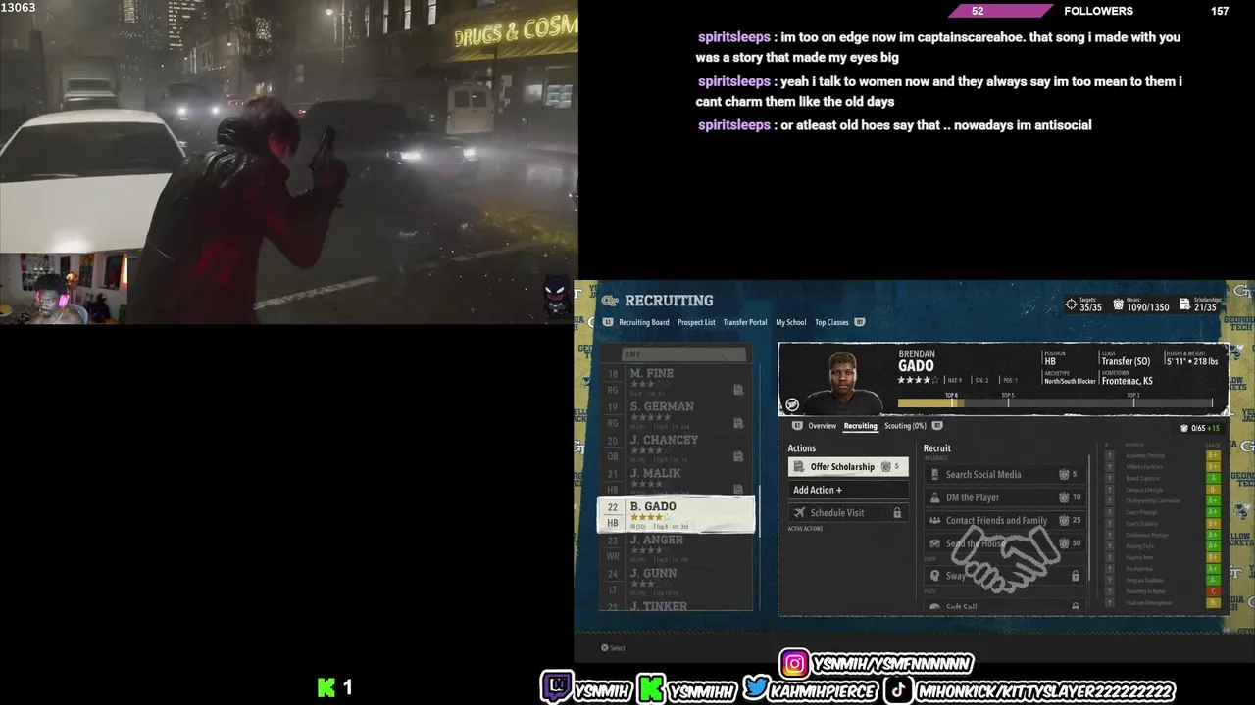Viewport: 1255px width, 705px height.
Task: Go to the My School tab
Action: (791, 322)
